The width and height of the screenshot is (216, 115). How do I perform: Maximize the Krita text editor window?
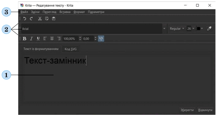(x=197, y=5)
